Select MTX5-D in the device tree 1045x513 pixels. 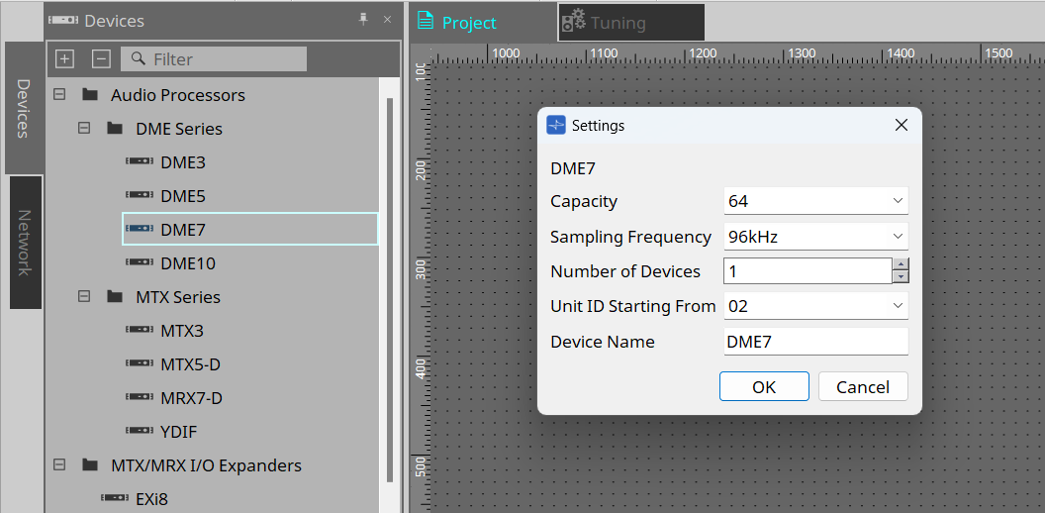tap(191, 363)
